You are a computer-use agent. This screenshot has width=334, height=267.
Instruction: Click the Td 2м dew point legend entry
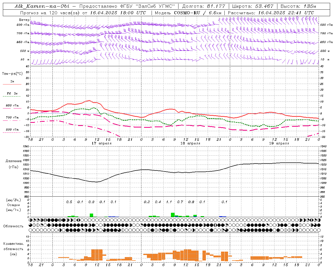tap(12, 93)
